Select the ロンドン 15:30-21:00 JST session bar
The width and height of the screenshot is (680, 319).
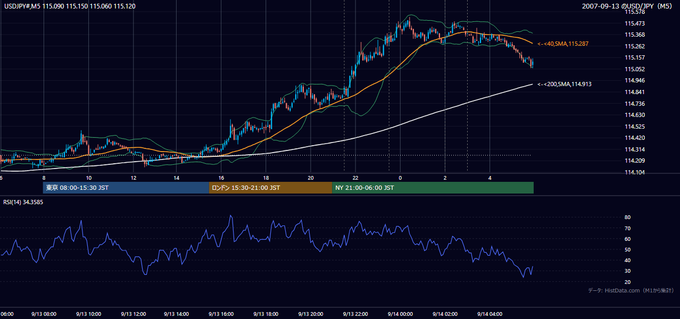coord(270,188)
